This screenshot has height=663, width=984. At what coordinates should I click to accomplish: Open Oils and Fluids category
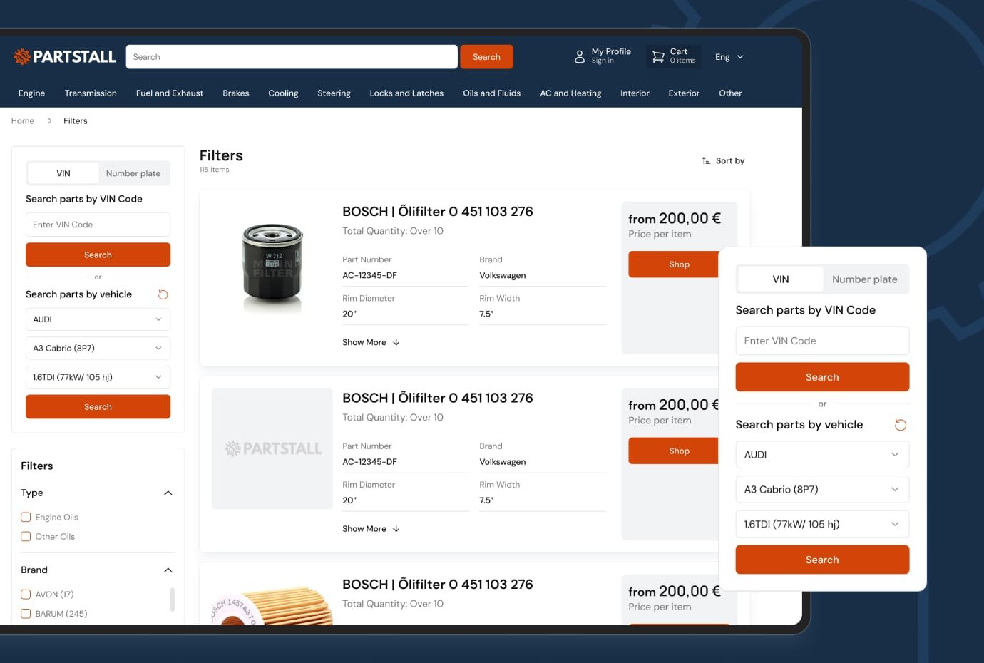coord(492,93)
